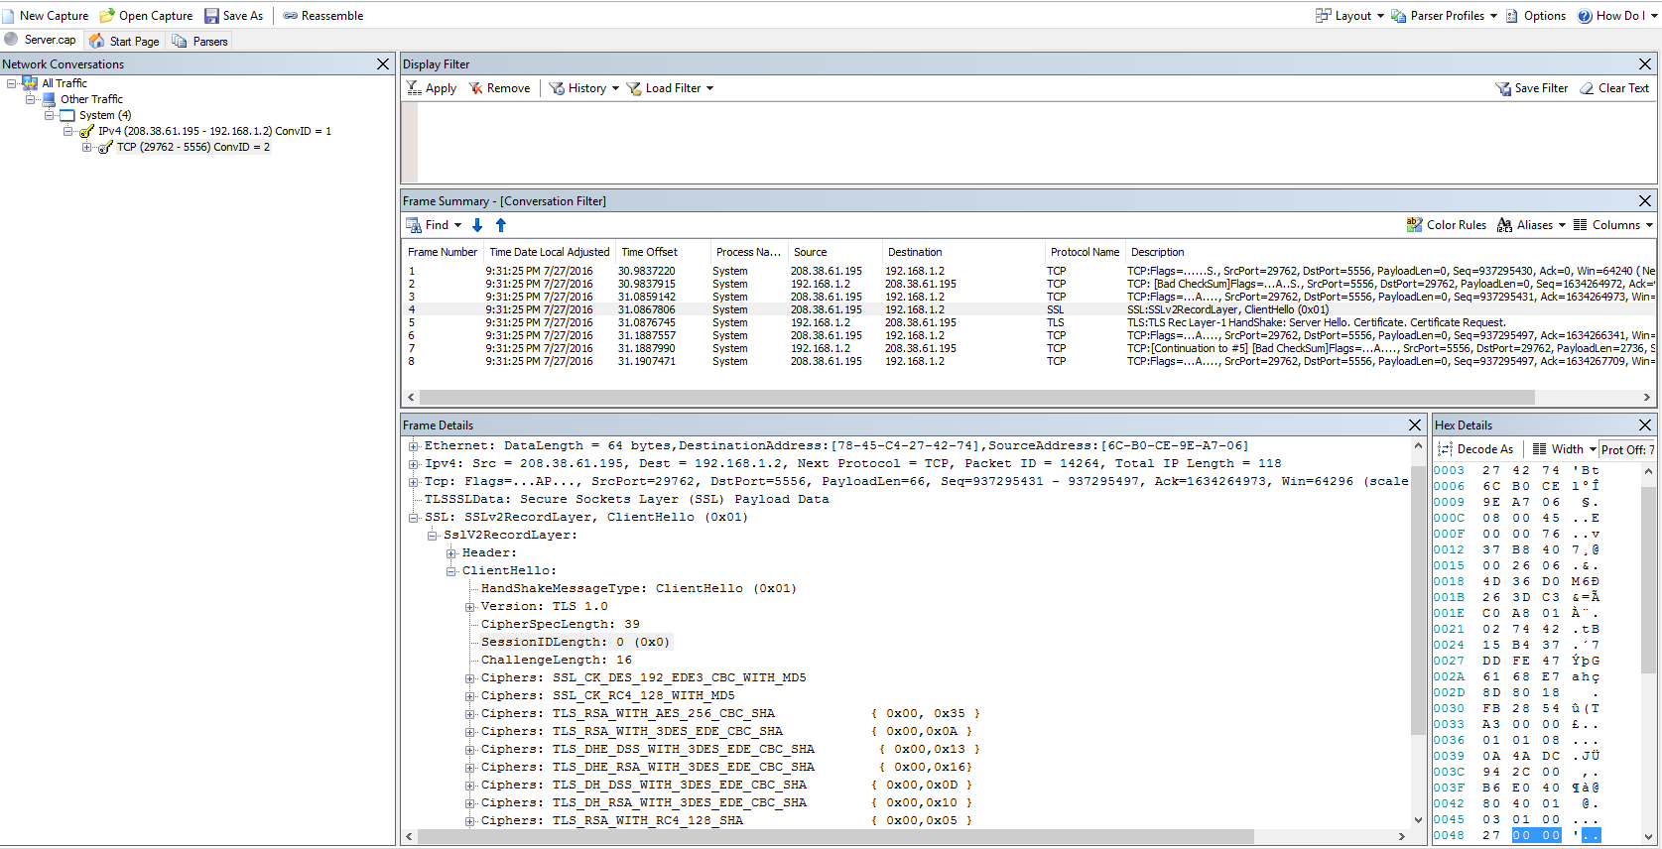This screenshot has height=849, width=1662.
Task: Open the Parser Profiles dropdown
Action: pyautogui.click(x=1444, y=16)
